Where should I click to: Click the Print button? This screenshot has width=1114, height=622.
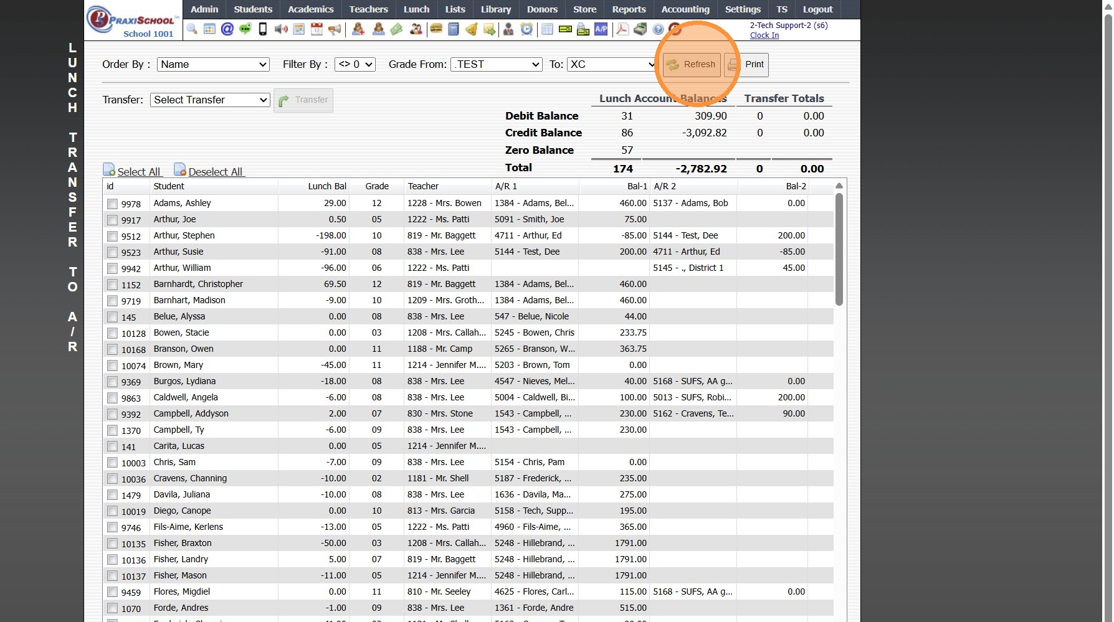[746, 65]
